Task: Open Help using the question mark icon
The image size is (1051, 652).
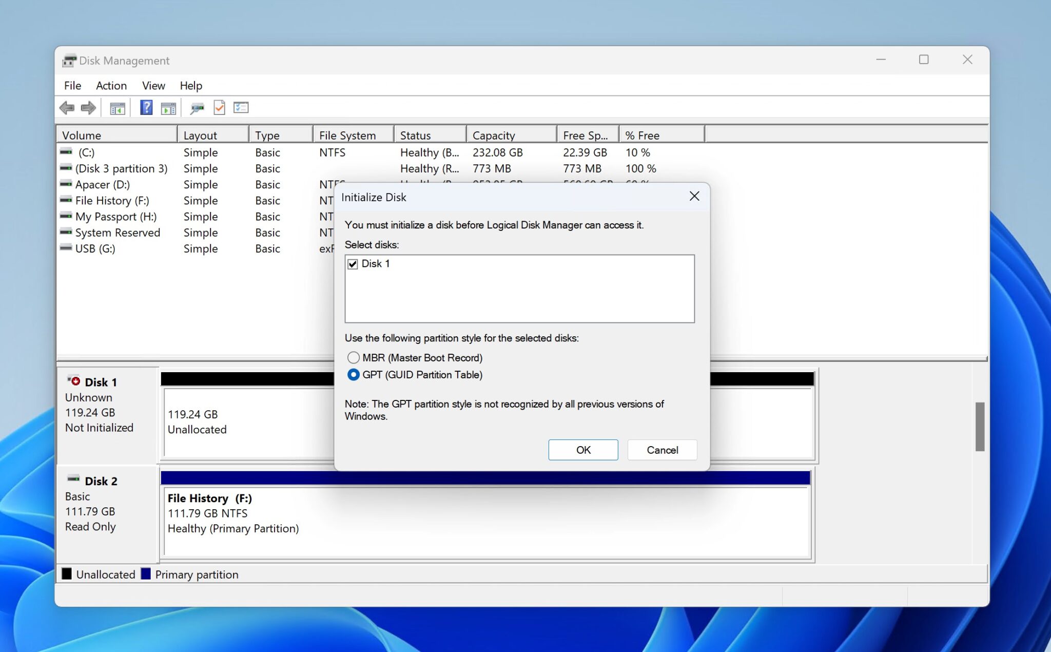Action: coord(146,107)
